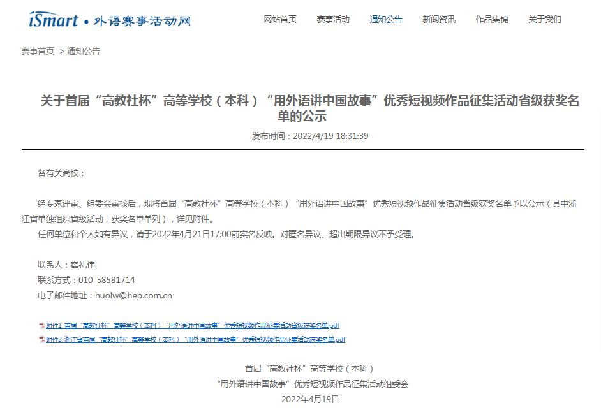Click 通知公告 in the breadcrumb trail
Screen dimensions: 601x410
[x=84, y=51]
